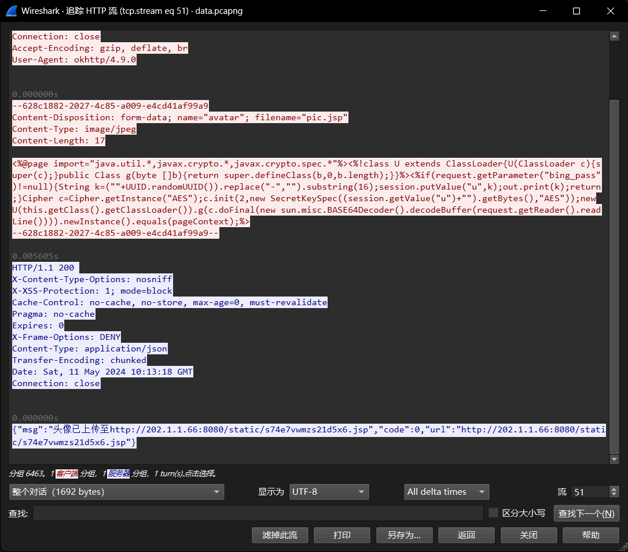Screen dimensions: 628x552
Task: Select the 服务器 packets label in status line
Action: point(119,473)
